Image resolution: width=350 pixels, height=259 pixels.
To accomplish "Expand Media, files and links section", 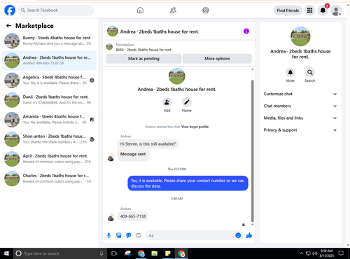I will point(300,118).
